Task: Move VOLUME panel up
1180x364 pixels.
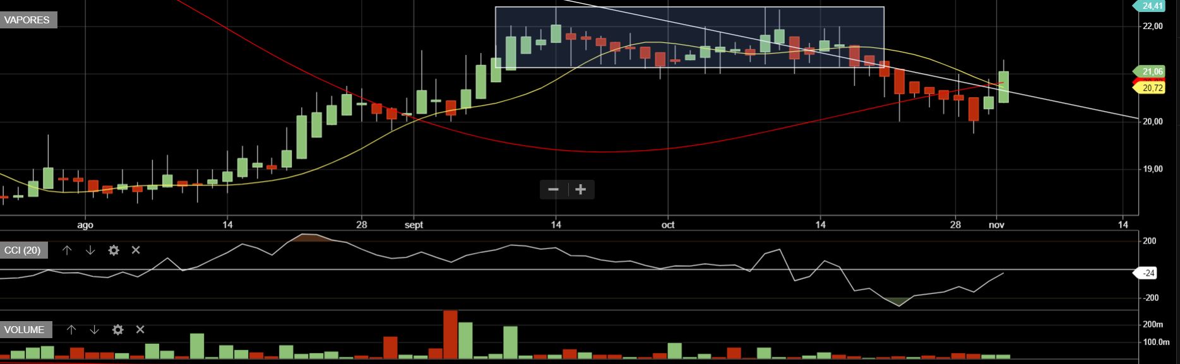Action: click(x=71, y=329)
